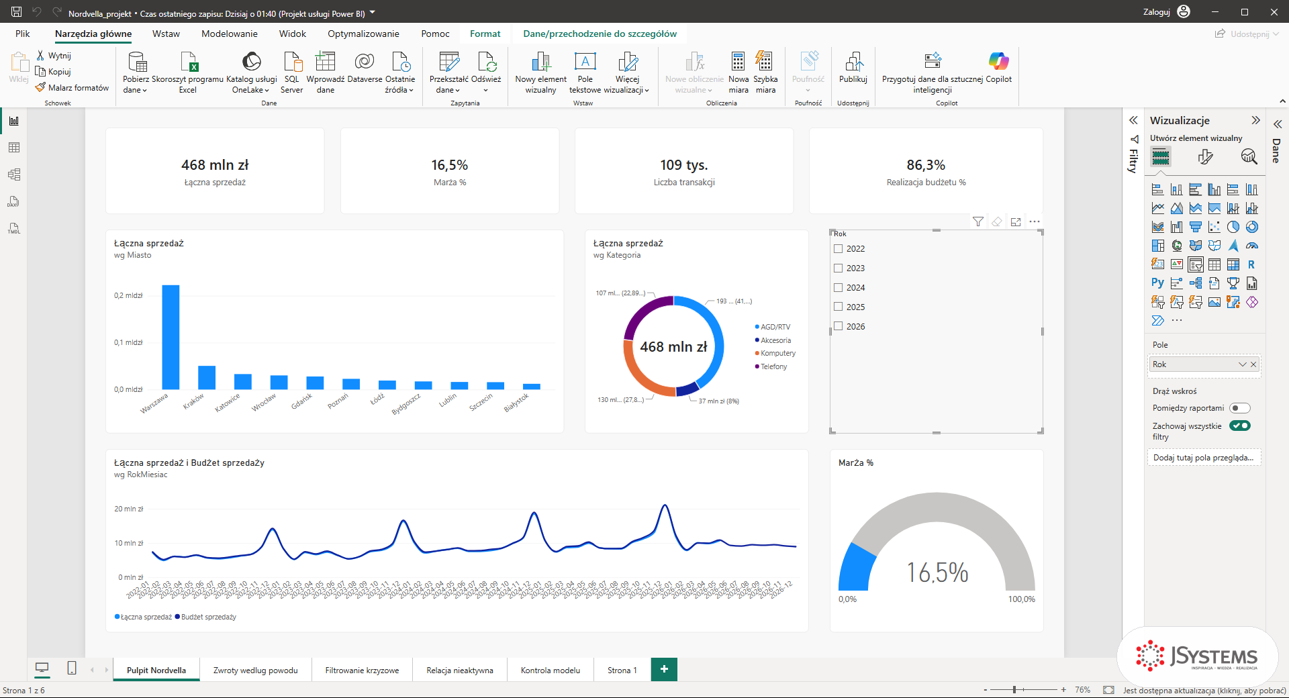Select the Python visual icon
This screenshot has width=1289, height=698.
1157,283
